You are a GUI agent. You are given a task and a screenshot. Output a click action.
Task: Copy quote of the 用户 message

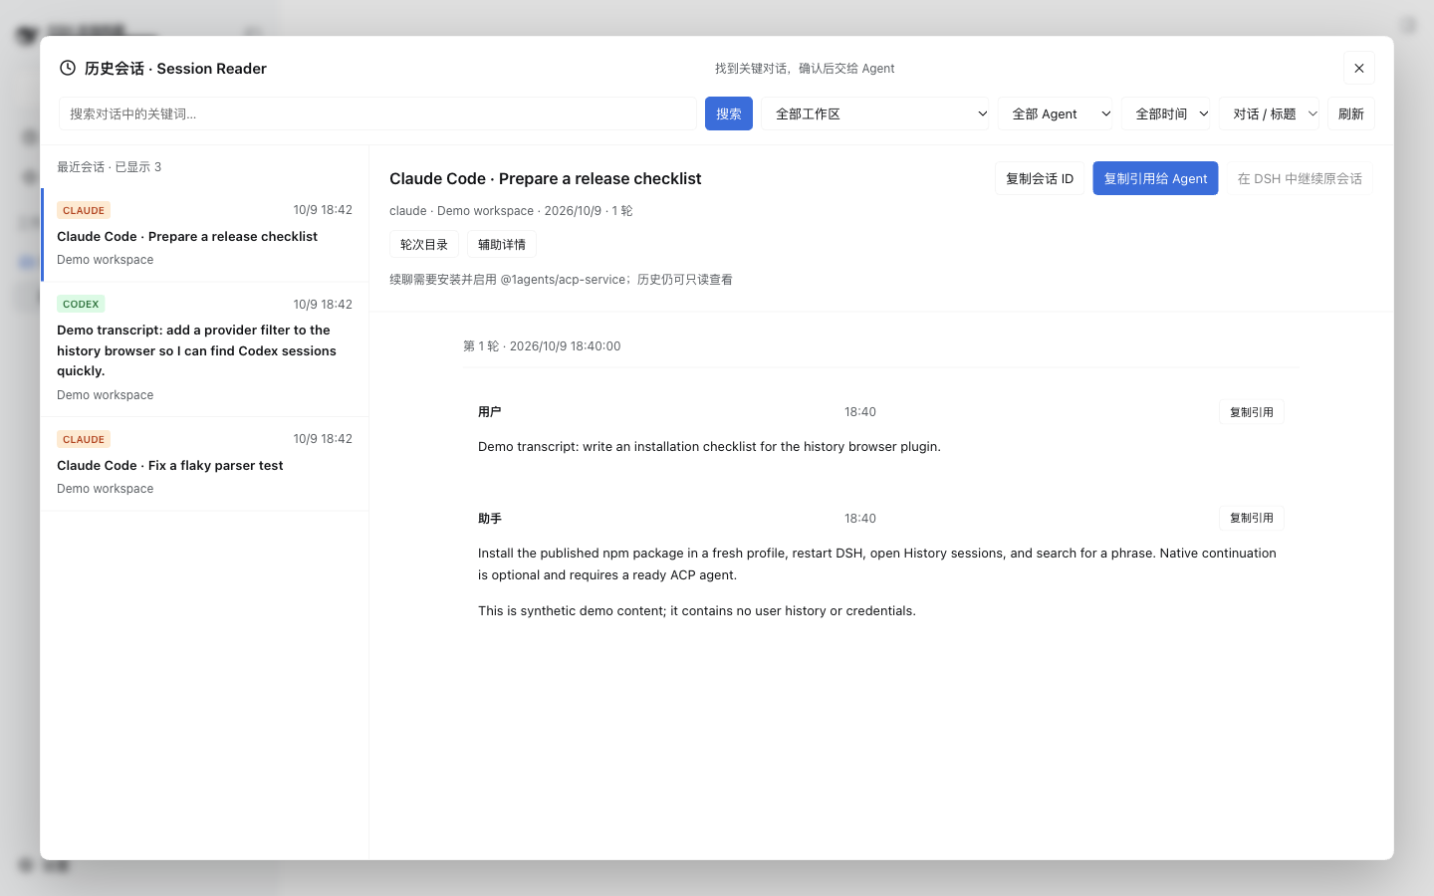pos(1252,412)
